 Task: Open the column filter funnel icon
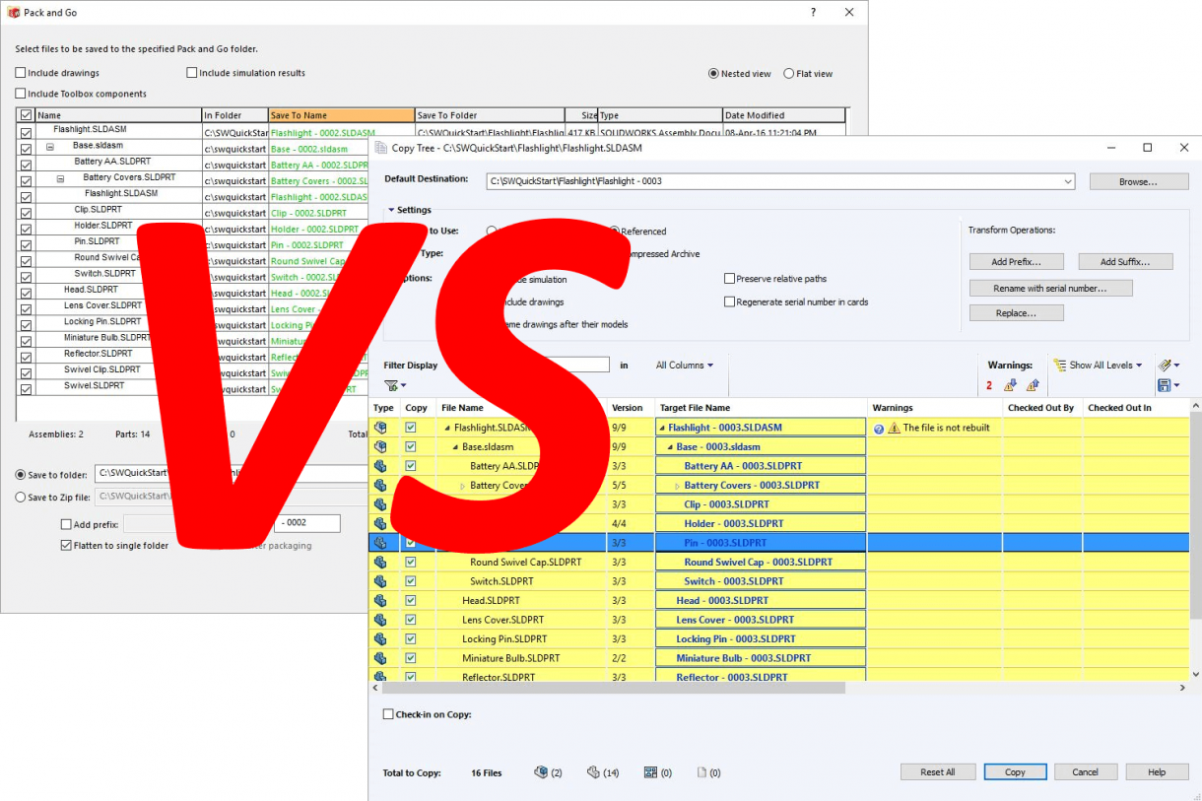(391, 385)
